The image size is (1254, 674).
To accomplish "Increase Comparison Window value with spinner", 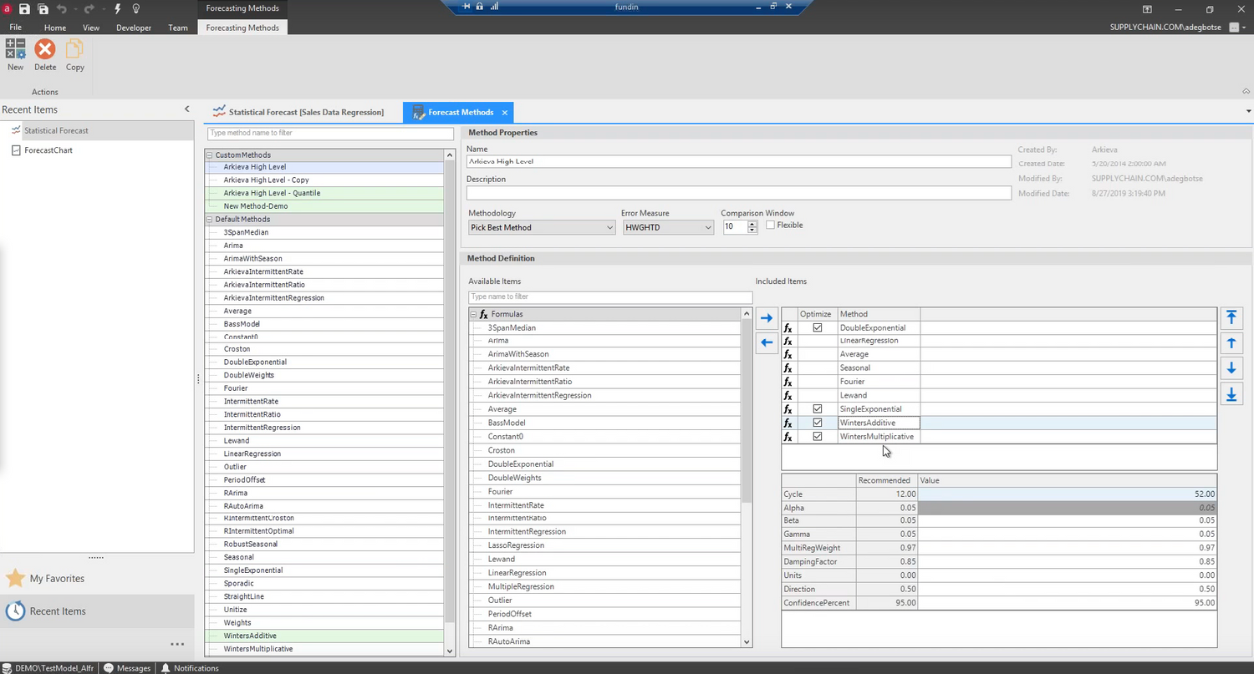I will click(x=752, y=224).
